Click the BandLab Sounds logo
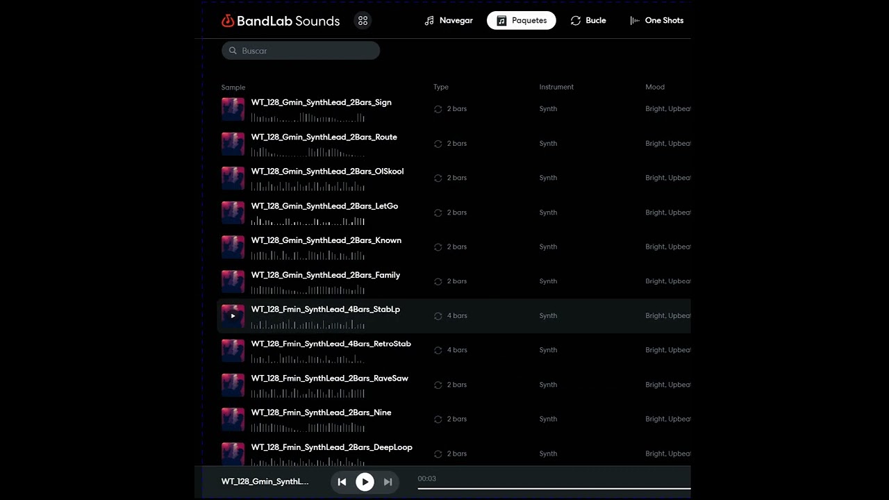Viewport: 889px width, 500px height. (x=281, y=21)
